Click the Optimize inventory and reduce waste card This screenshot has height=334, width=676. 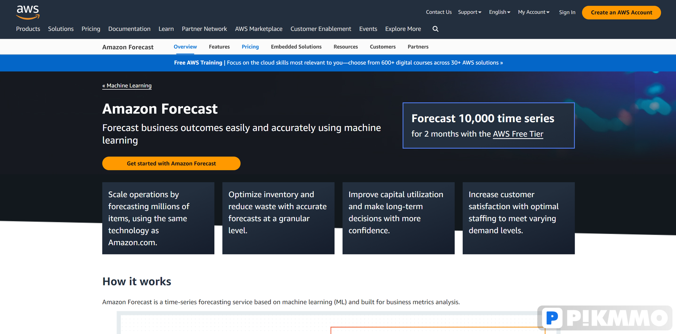(278, 218)
